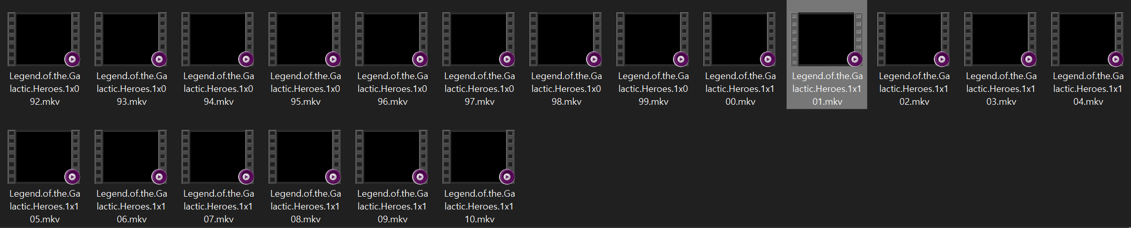Select the 1x096.mkv file icon
This screenshot has height=228, width=1131.
(392, 40)
